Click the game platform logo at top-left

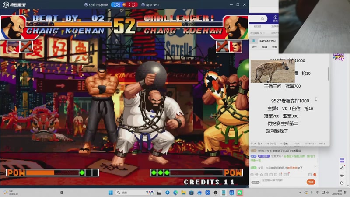(14, 4)
